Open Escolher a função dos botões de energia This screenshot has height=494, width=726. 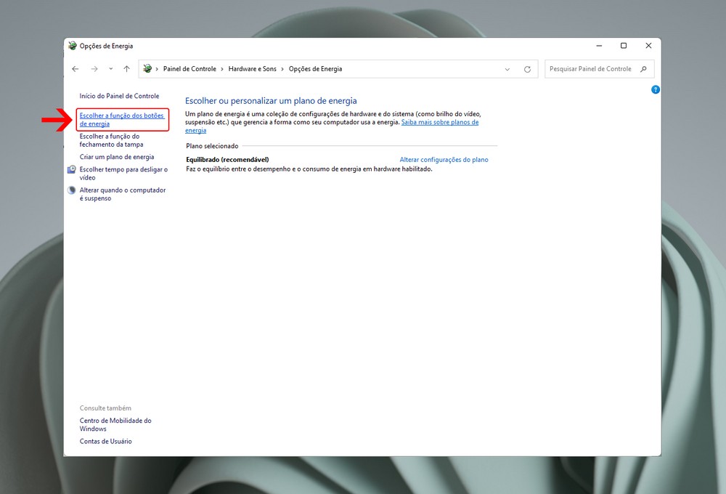click(122, 120)
